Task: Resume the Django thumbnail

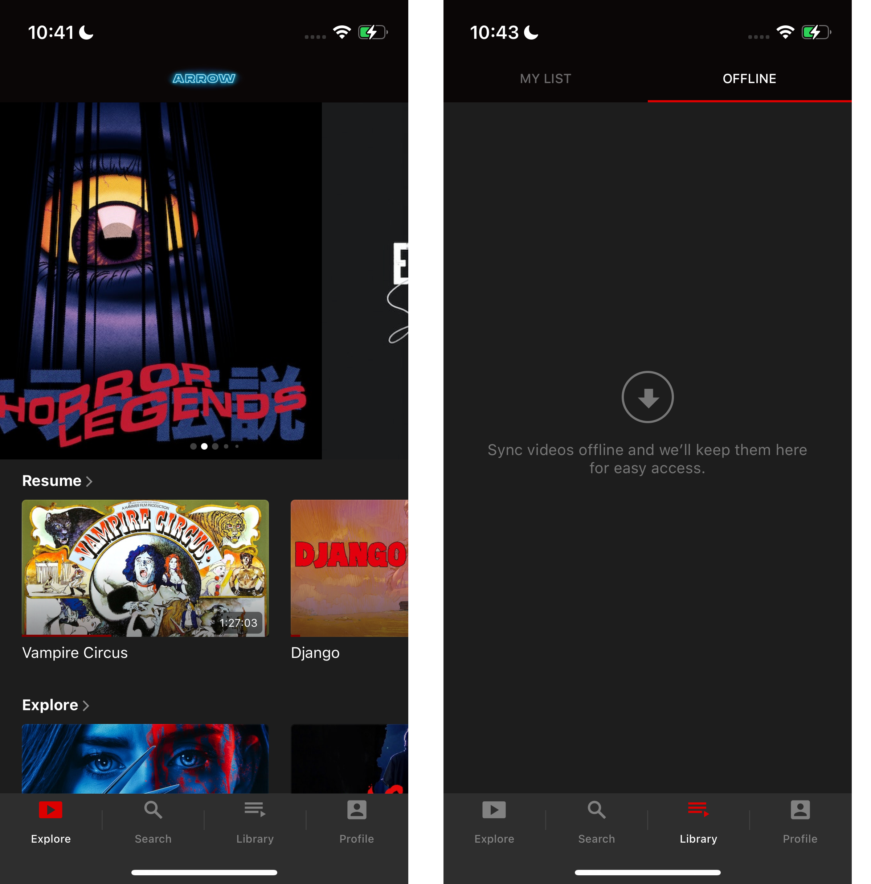Action: coord(349,568)
